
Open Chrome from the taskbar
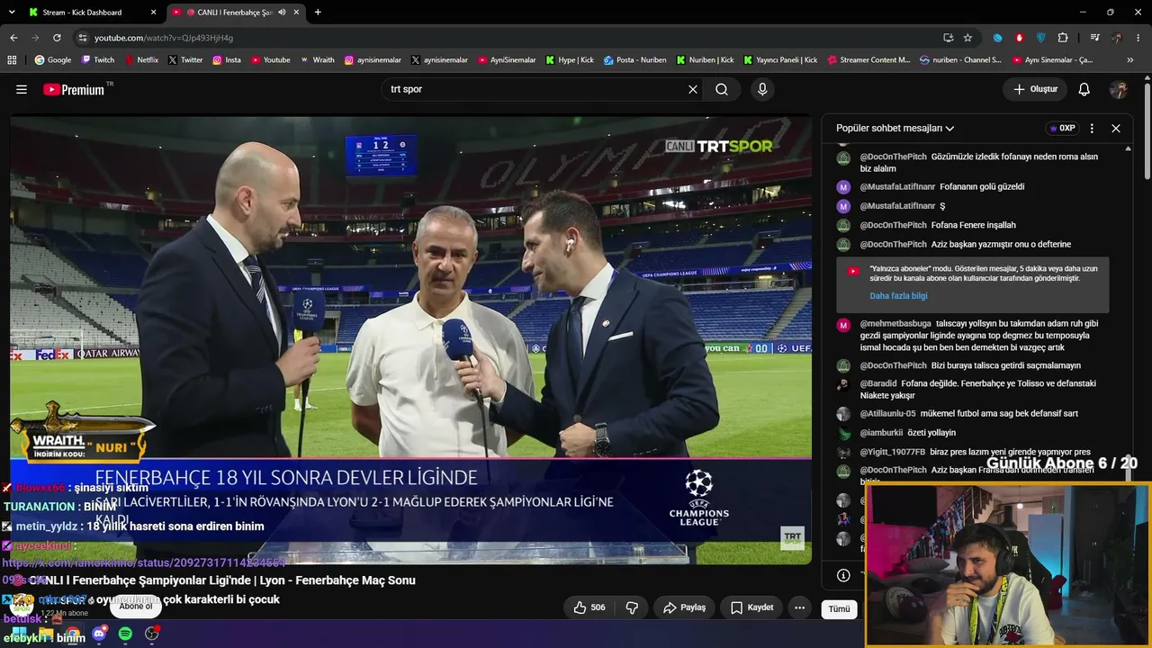click(72, 634)
